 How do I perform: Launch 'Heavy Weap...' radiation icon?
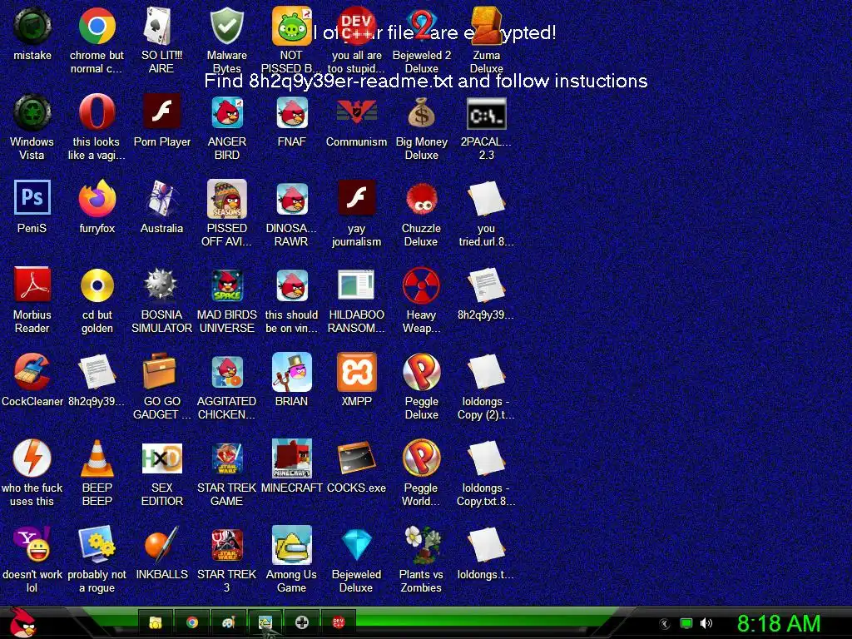click(x=422, y=285)
